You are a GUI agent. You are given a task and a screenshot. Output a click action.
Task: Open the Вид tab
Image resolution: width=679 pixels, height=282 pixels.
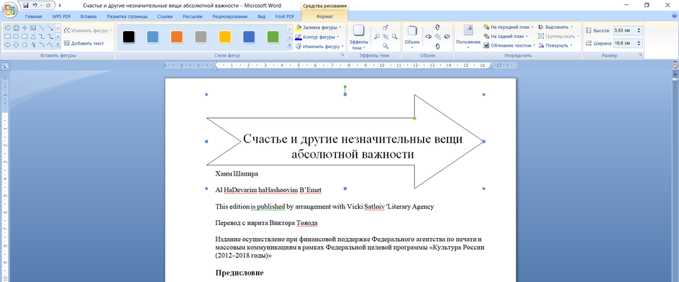coord(262,17)
